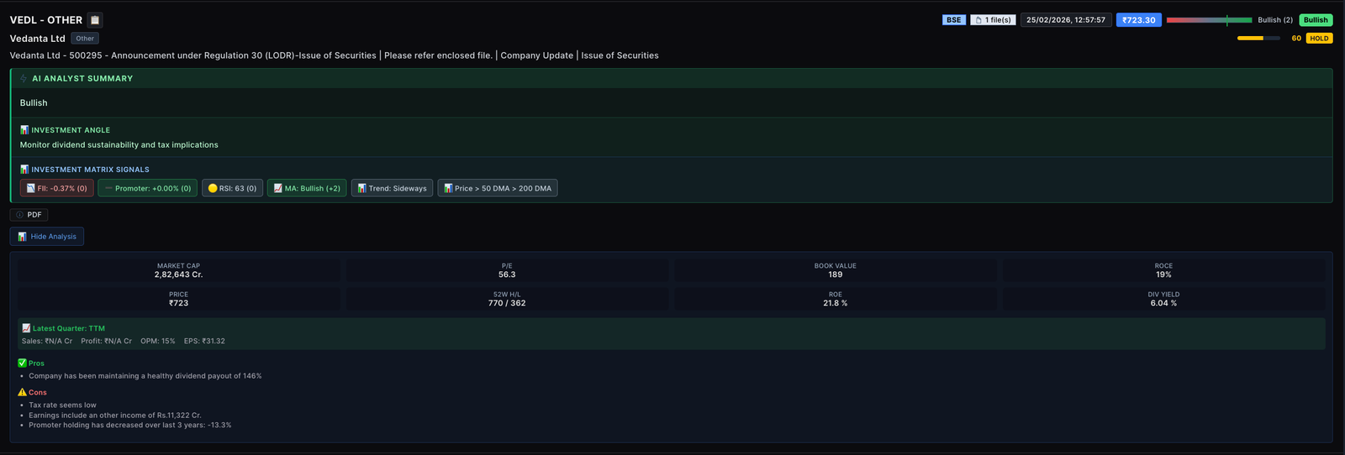Click the P/E 56.3 value
Image resolution: width=1345 pixels, height=455 pixels.
click(507, 275)
